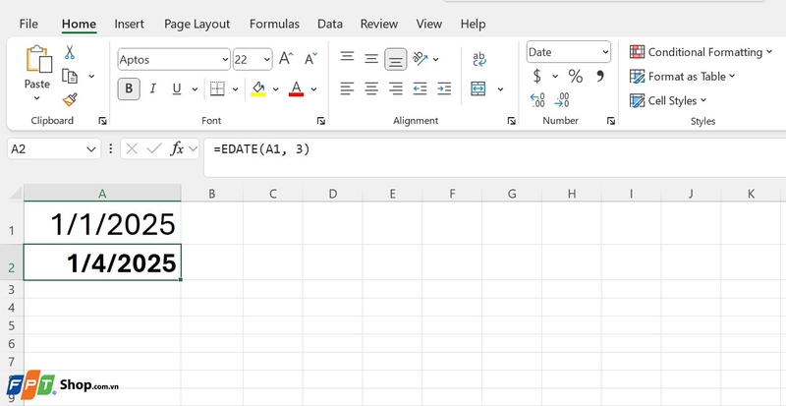Open the File tab
The width and height of the screenshot is (786, 406).
point(28,24)
